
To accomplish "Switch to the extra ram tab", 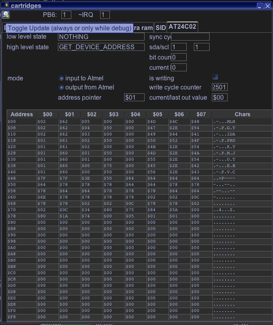I will coord(143,28).
